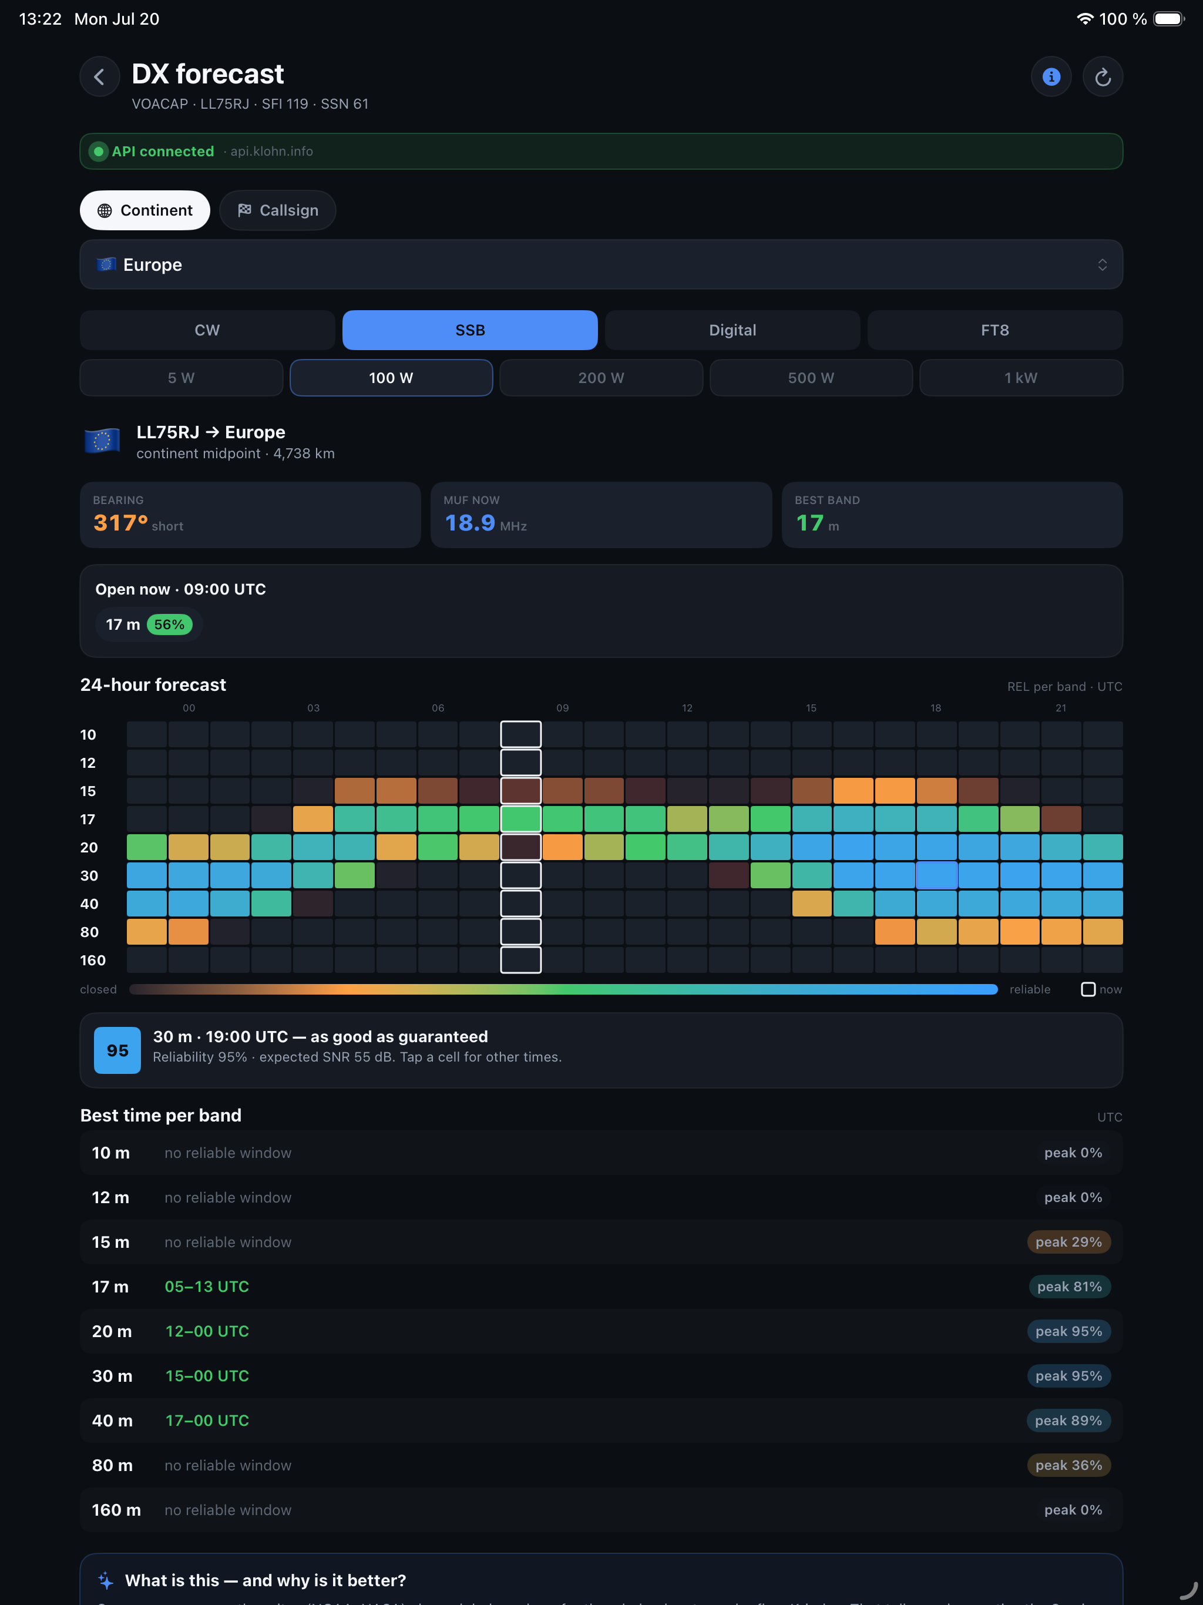Switch to Callsign mode
The image size is (1203, 1605).
[278, 210]
